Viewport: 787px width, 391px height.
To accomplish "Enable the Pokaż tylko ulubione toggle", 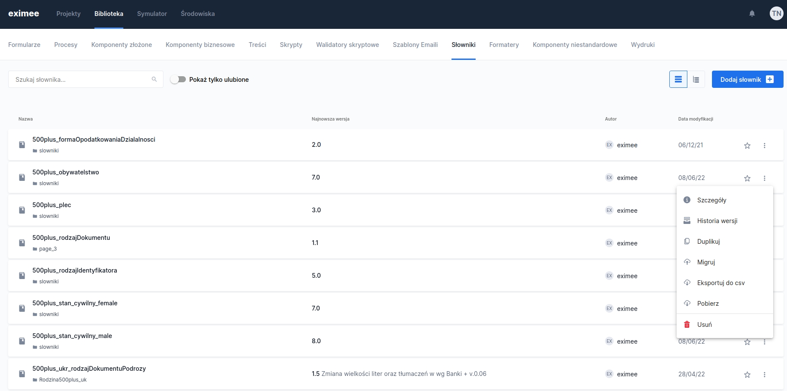I will coord(178,79).
